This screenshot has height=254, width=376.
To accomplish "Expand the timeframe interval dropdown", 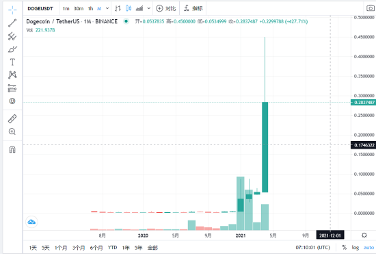I will (x=107, y=9).
